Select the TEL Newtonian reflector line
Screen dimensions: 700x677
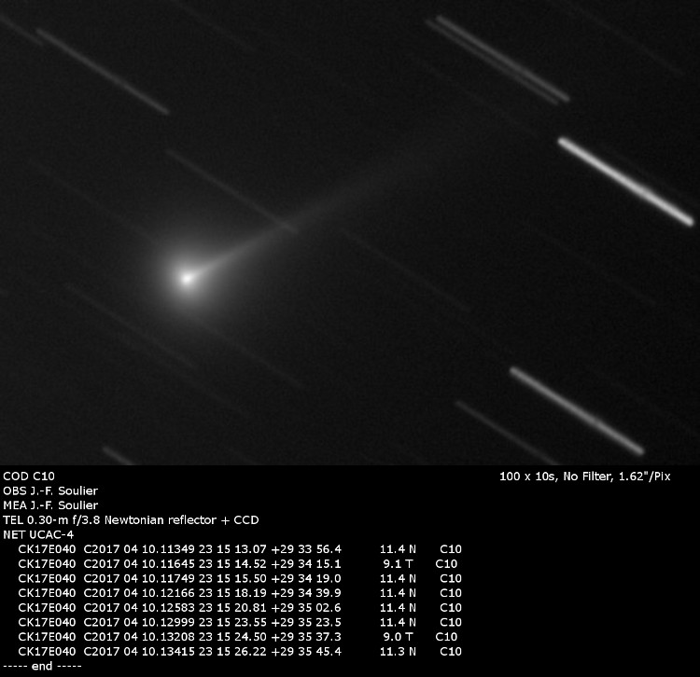(x=131, y=519)
